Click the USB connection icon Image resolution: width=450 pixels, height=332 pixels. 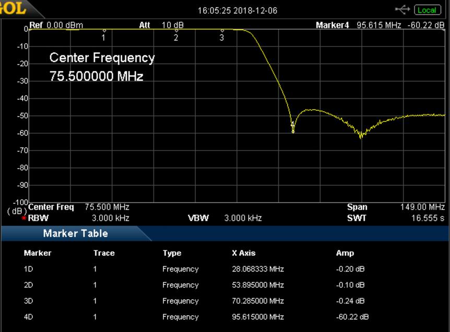[x=402, y=10]
